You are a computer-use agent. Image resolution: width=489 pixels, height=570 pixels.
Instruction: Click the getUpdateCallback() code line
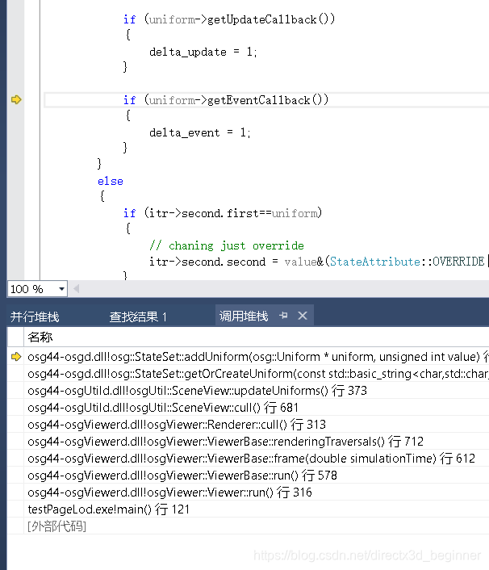pos(229,19)
